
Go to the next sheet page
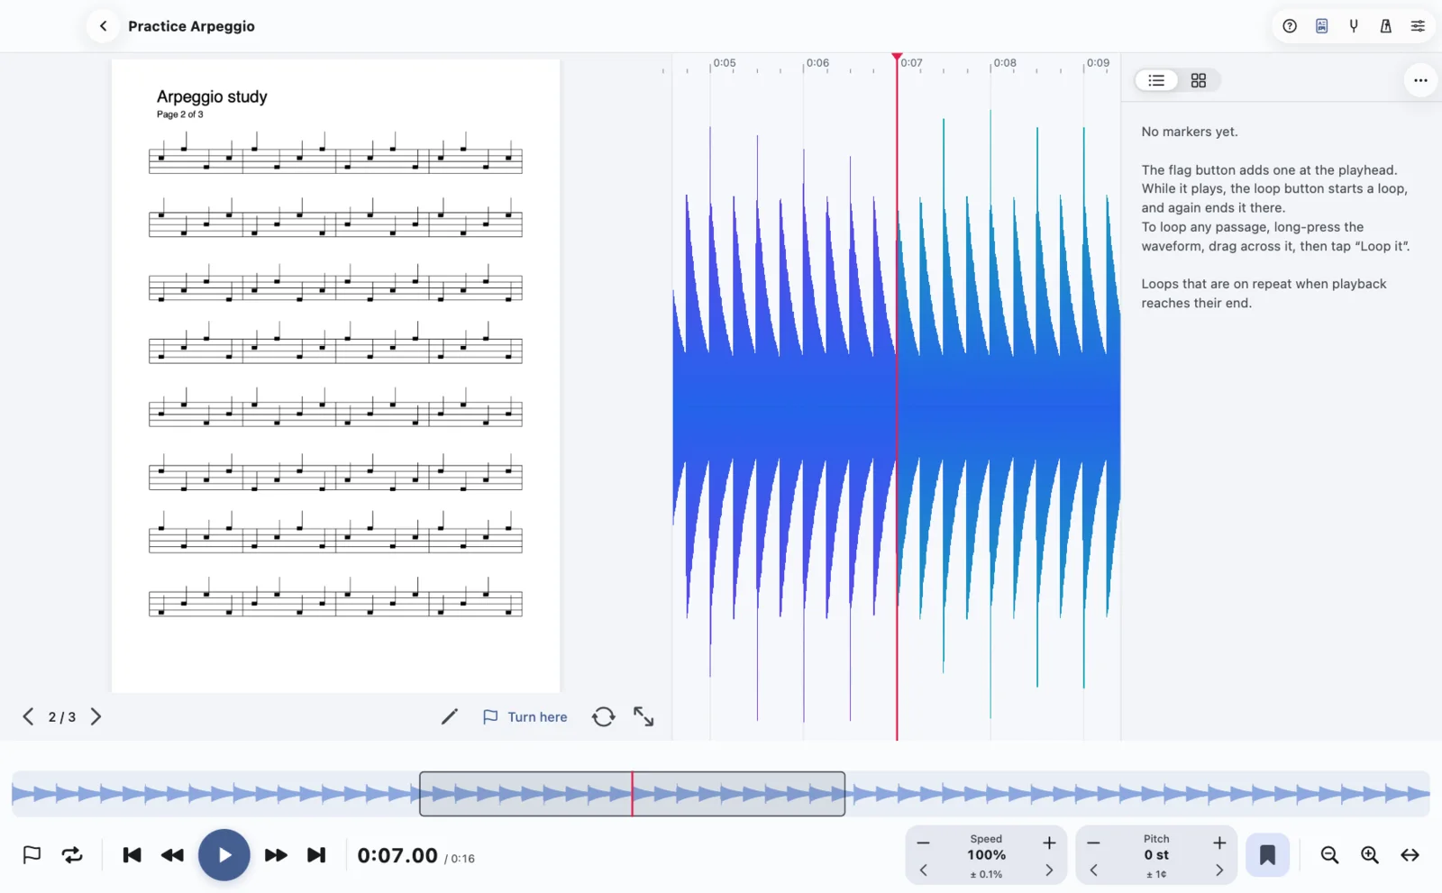(96, 716)
